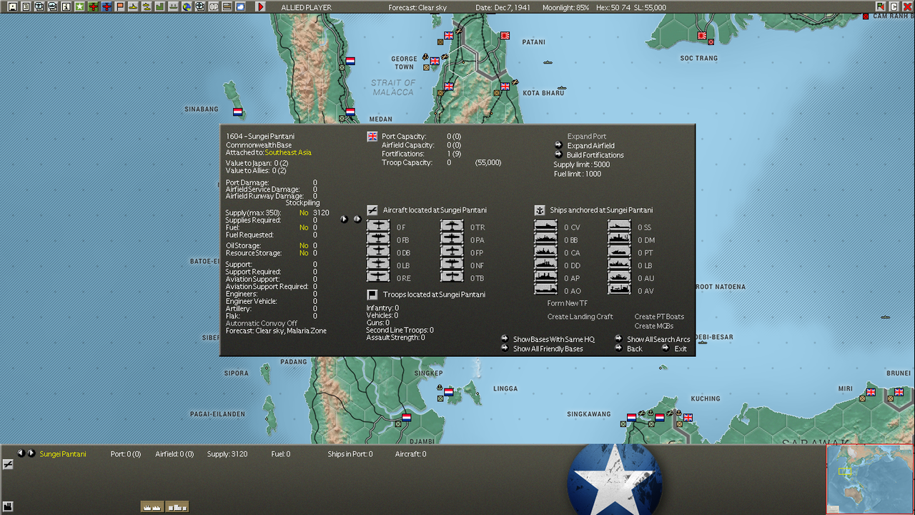This screenshot has height=515, width=915.
Task: Click the British flag near Kuching on map
Action: (x=688, y=417)
